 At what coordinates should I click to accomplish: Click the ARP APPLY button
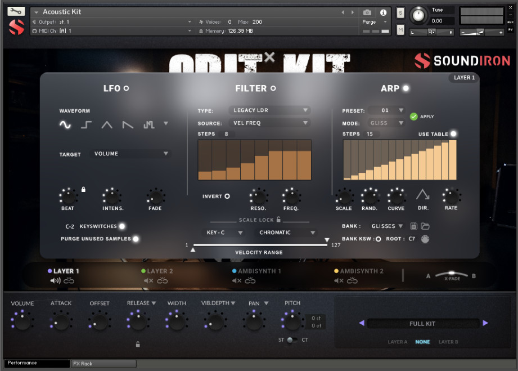pos(422,117)
